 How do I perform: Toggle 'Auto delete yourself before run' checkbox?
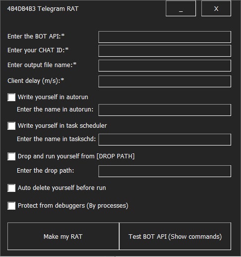pyautogui.click(x=11, y=188)
